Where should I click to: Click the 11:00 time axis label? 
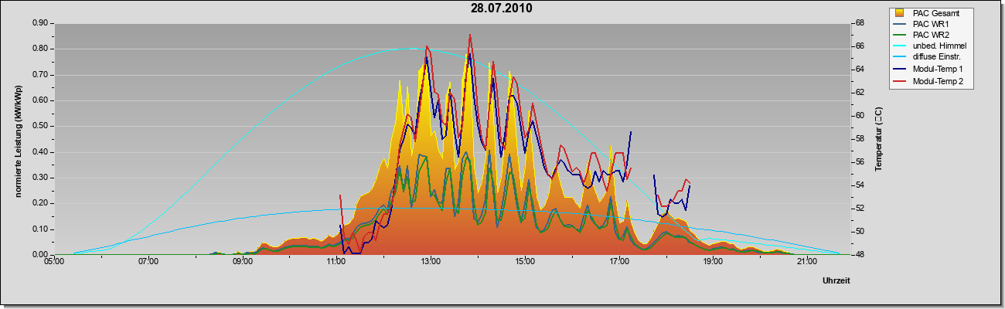pos(336,263)
